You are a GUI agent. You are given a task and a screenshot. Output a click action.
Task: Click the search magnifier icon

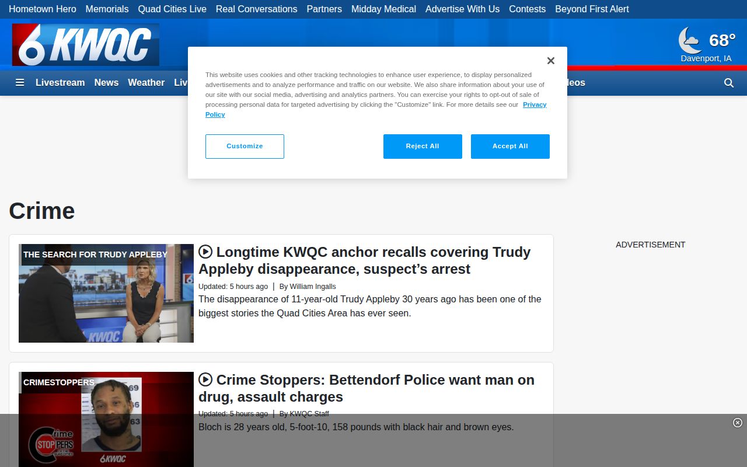coord(729,83)
